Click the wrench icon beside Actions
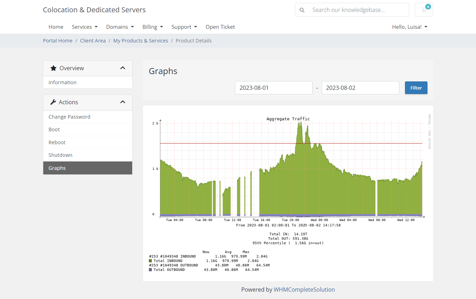476x299 pixels. [x=54, y=102]
